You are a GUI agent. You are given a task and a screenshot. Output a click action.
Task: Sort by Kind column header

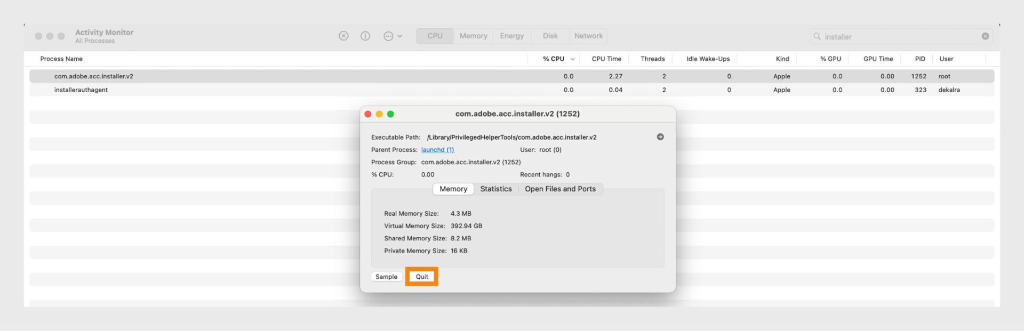pos(782,59)
